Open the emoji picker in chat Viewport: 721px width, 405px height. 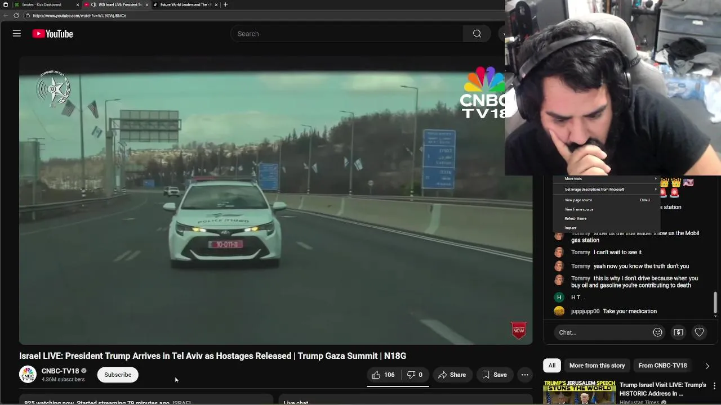tap(657, 332)
